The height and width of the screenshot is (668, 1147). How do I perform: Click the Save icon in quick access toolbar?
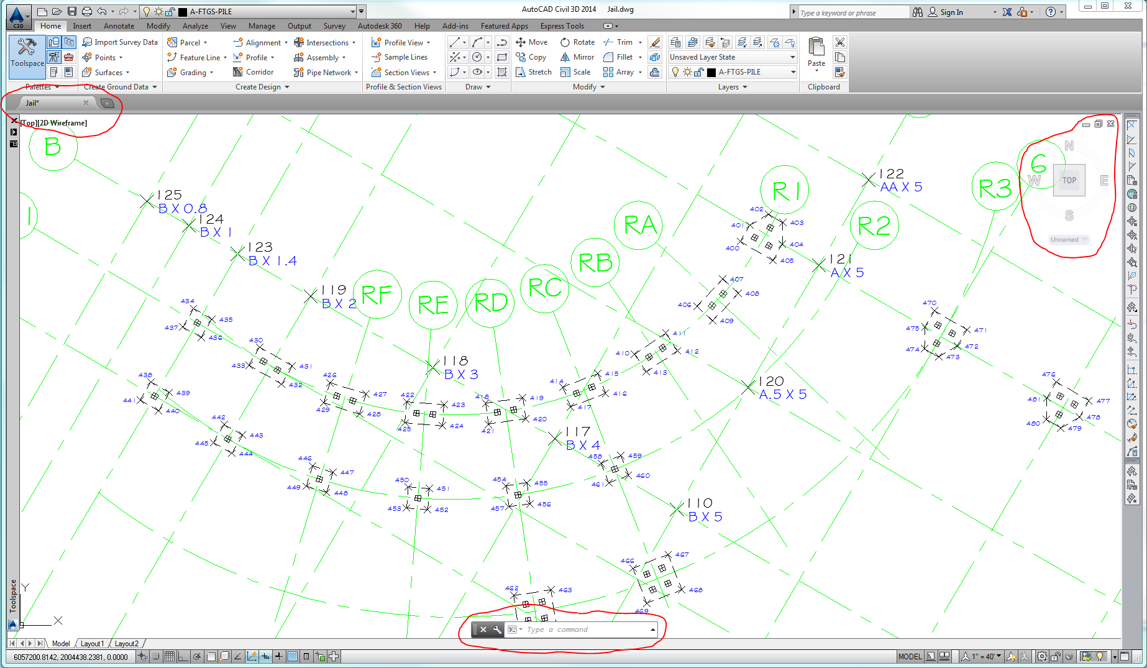pos(72,11)
